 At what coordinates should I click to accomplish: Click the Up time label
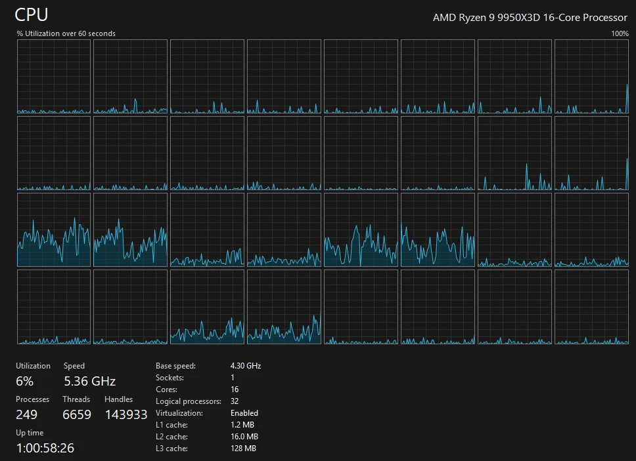coord(30,433)
